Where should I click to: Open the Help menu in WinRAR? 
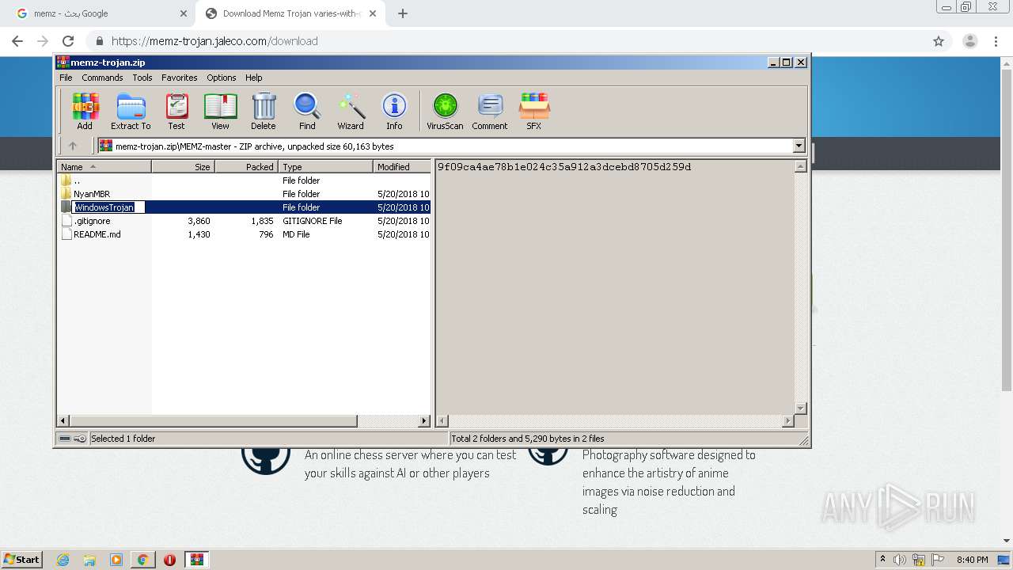pyautogui.click(x=253, y=78)
